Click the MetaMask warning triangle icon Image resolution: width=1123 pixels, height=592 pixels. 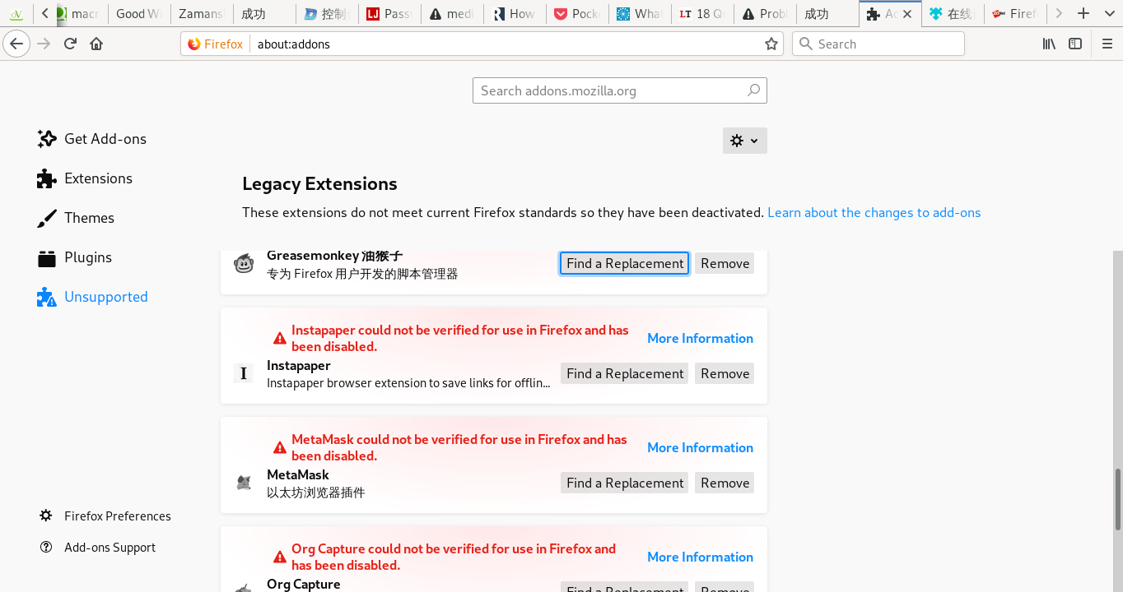[280, 447]
